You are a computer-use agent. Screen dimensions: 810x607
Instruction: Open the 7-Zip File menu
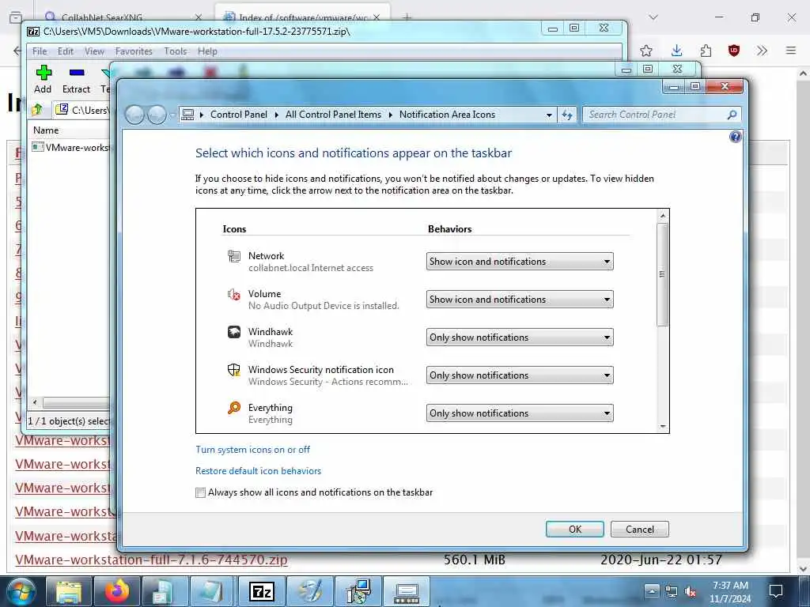(40, 51)
